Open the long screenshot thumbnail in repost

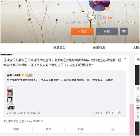pos(11,97)
